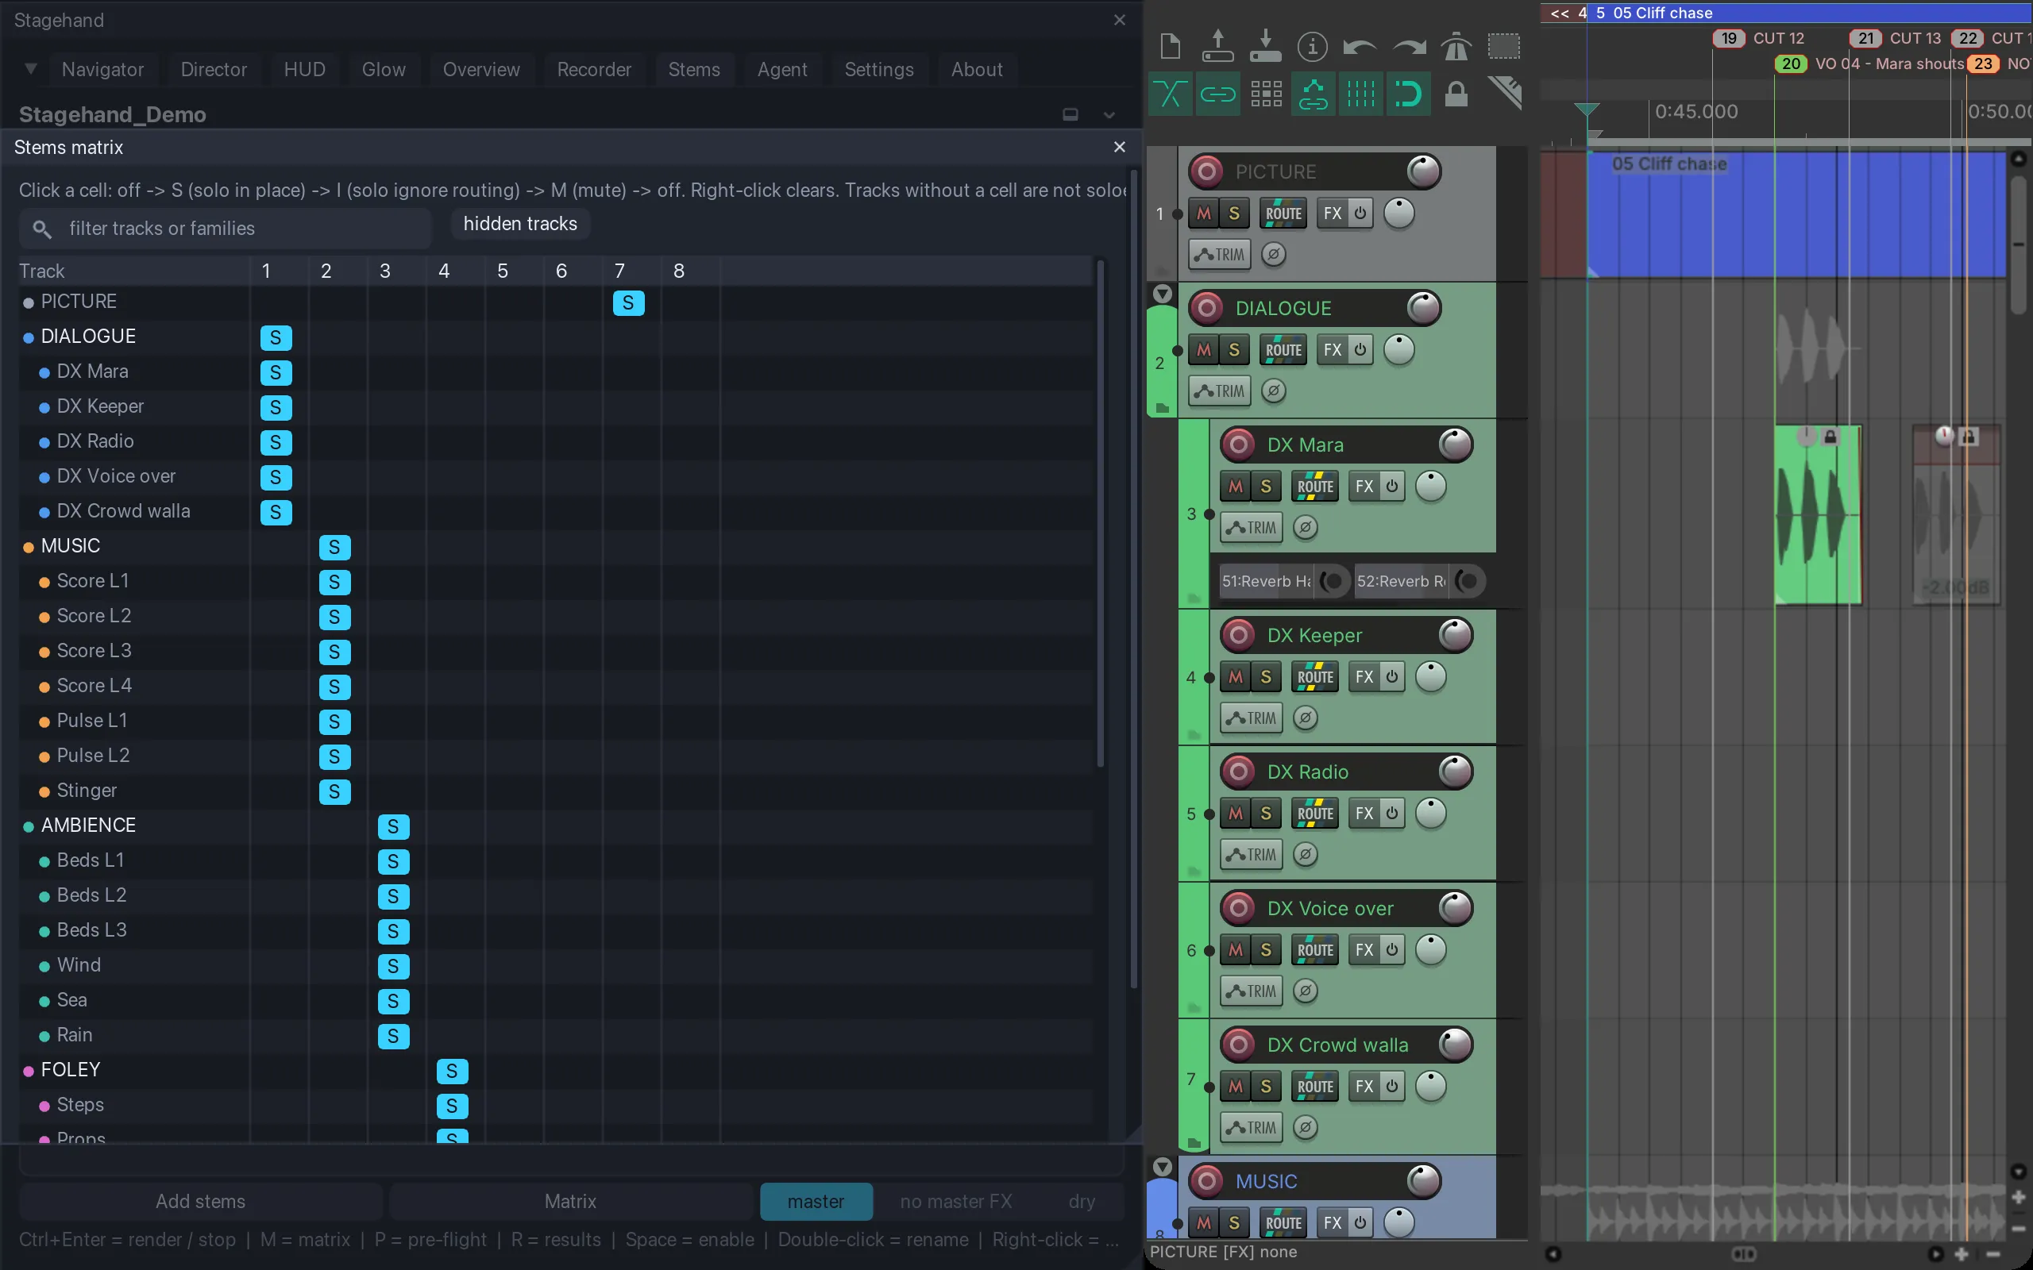Collapse the MUSIC folder track arrow
2033x1270 pixels.
point(1162,1167)
